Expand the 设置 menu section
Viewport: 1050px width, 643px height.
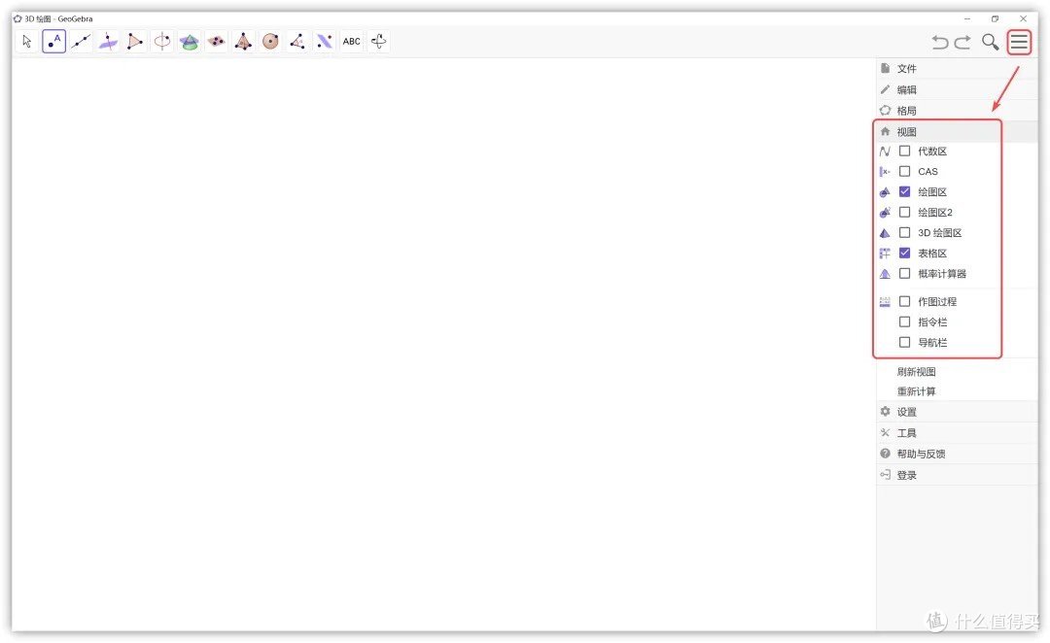pyautogui.click(x=957, y=412)
